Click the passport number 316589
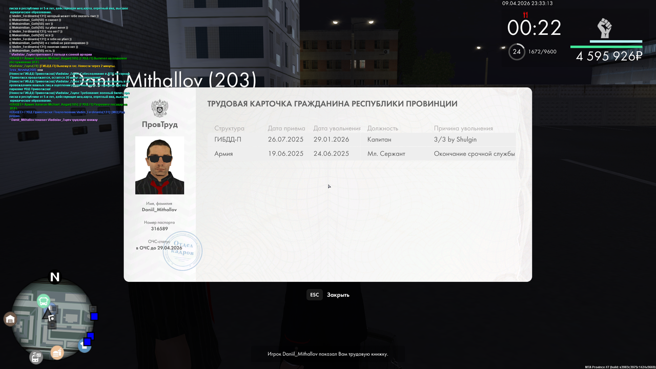This screenshot has width=656, height=369. point(159,229)
